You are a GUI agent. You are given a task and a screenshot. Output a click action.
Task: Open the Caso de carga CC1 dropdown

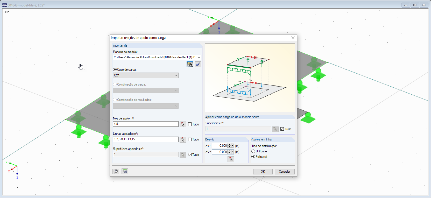click(176, 75)
